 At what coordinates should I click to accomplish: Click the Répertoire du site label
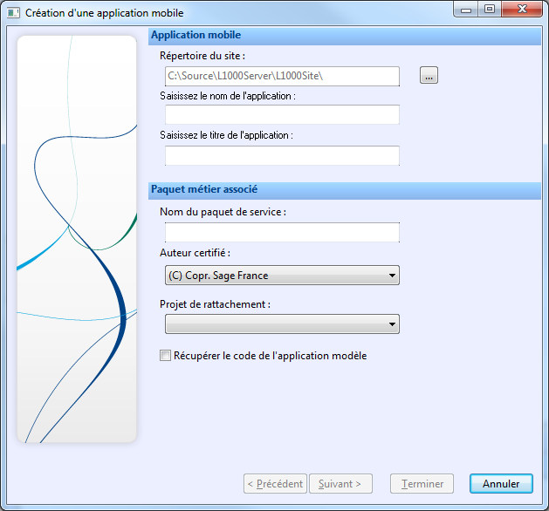202,56
